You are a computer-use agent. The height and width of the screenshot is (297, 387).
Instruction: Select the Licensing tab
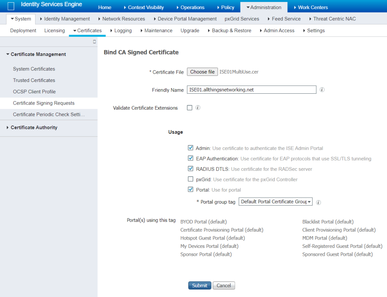tap(54, 31)
